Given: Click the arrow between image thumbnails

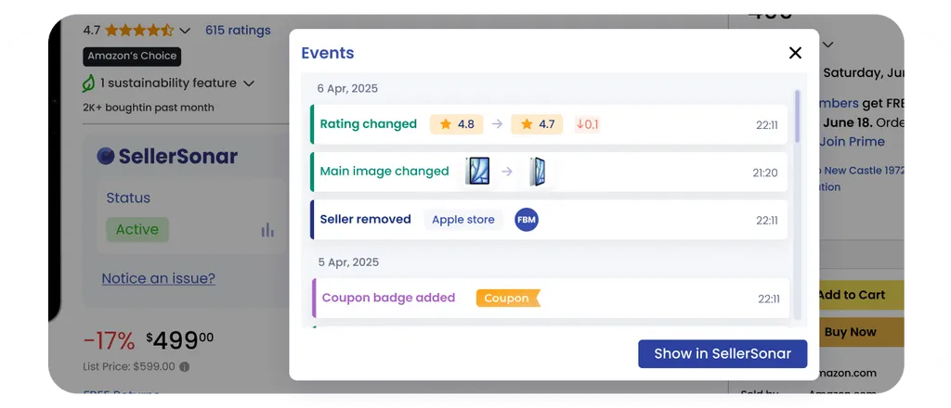Looking at the screenshot, I should pos(507,172).
